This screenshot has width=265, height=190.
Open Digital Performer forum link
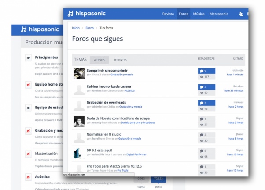click(x=136, y=154)
